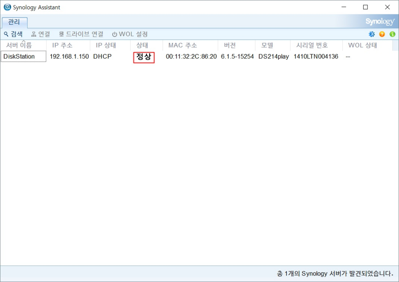
Task: Click model cell DS214play
Action: (x=274, y=56)
